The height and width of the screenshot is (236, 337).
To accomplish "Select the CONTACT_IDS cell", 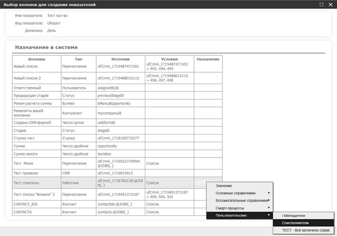I will tap(37, 204).
